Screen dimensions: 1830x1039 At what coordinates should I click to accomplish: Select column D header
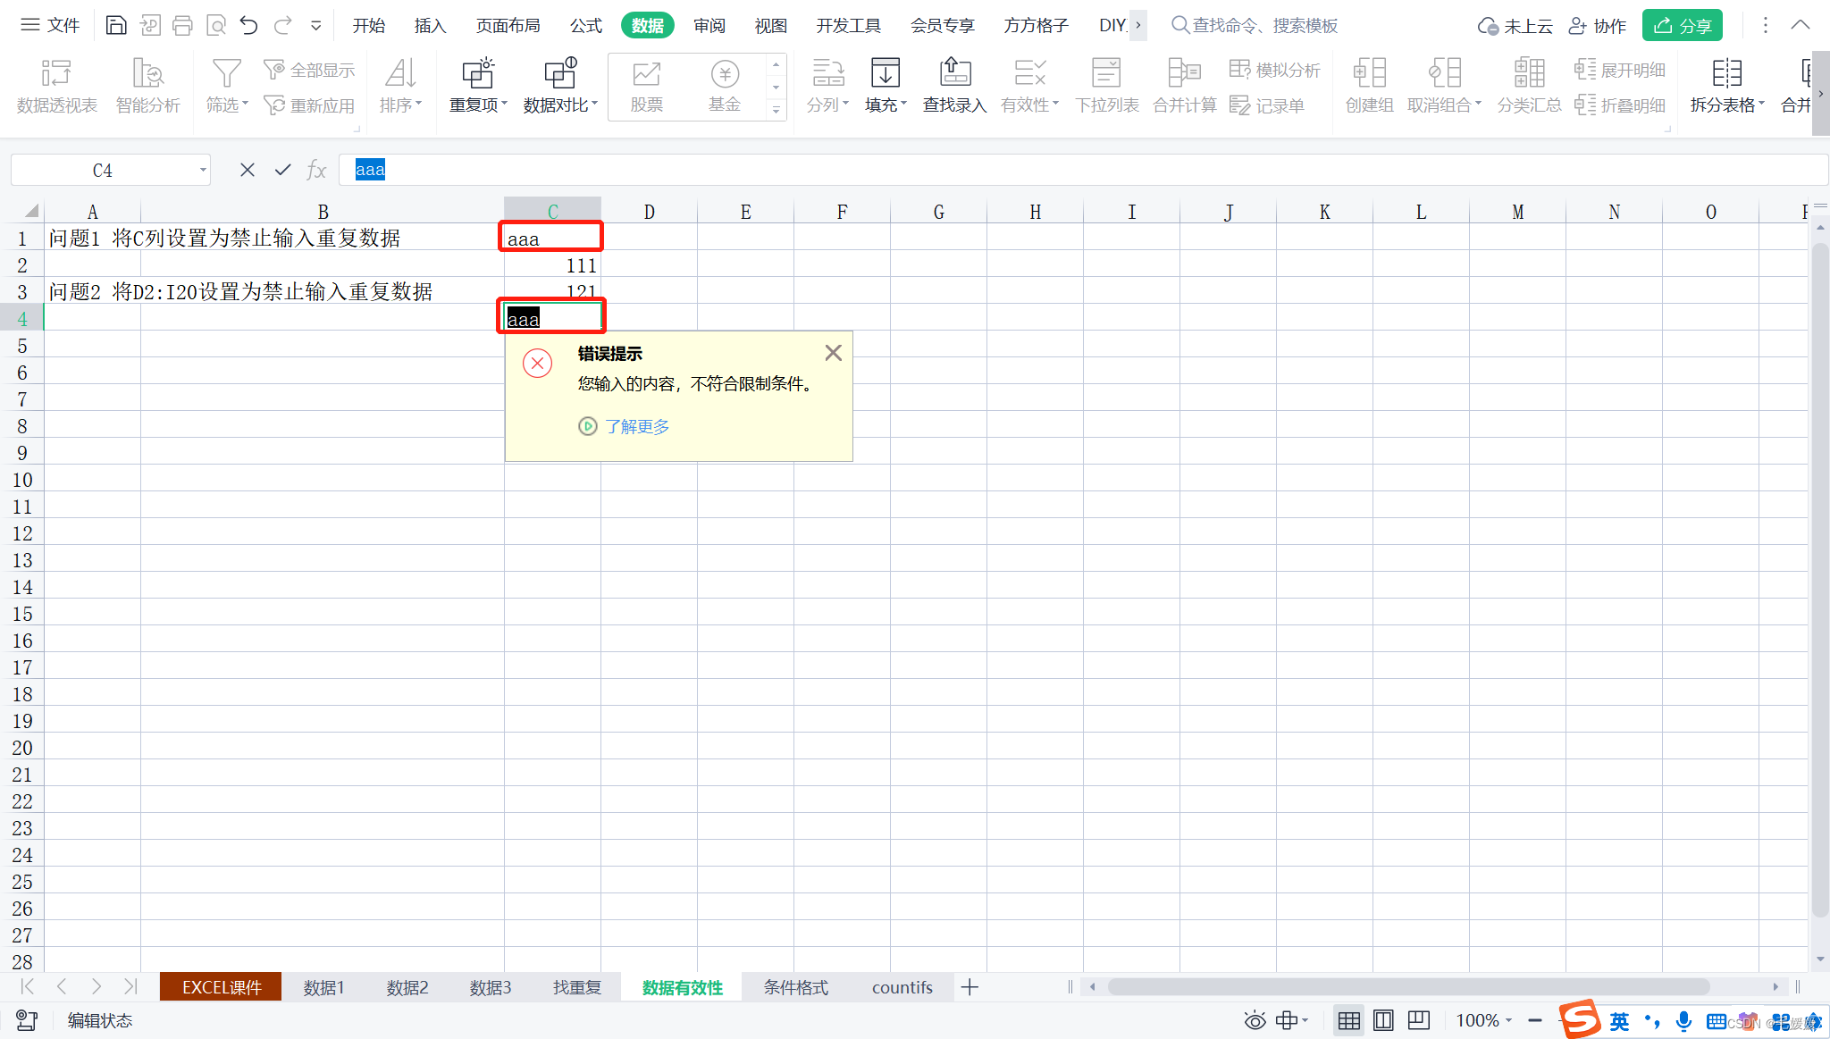point(649,212)
